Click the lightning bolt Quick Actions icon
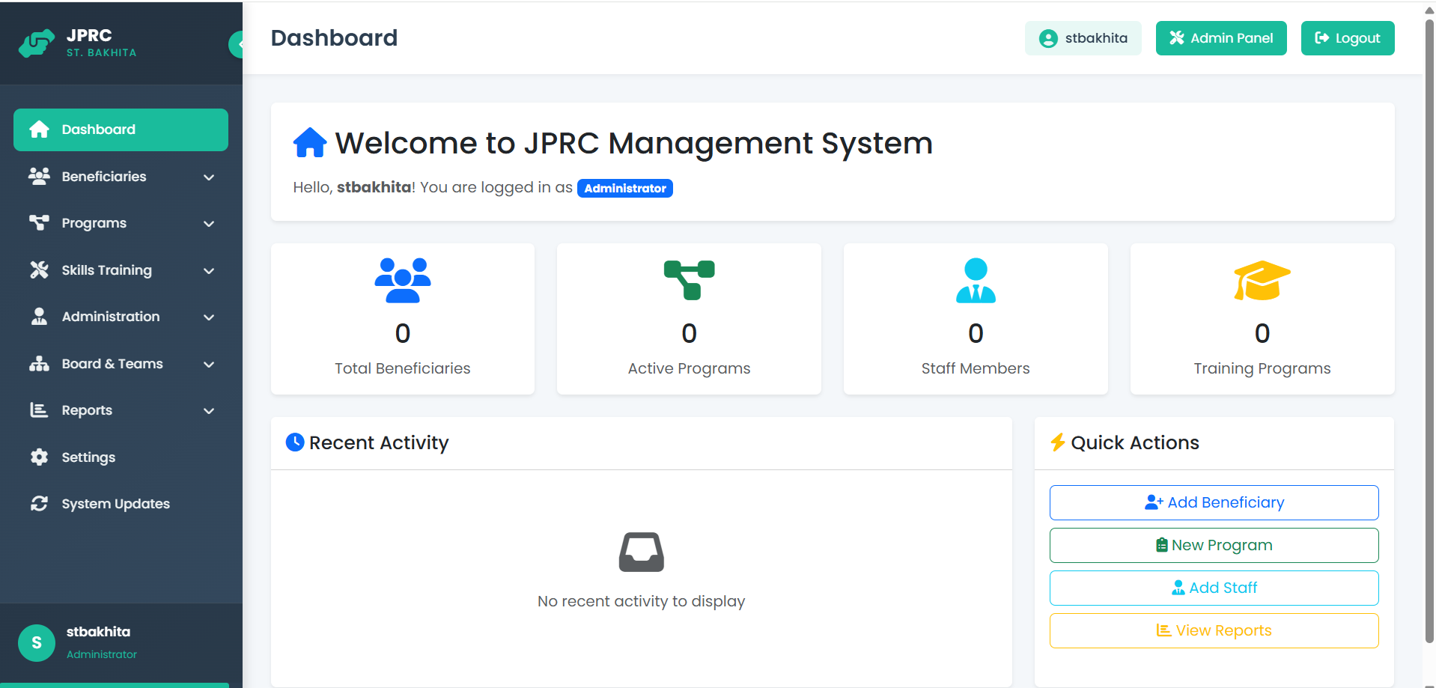The width and height of the screenshot is (1436, 688). point(1058,442)
